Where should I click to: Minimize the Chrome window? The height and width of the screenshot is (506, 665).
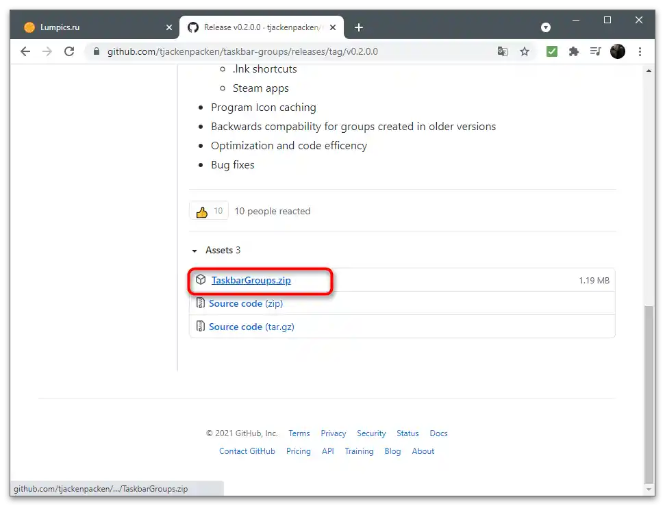[x=576, y=20]
